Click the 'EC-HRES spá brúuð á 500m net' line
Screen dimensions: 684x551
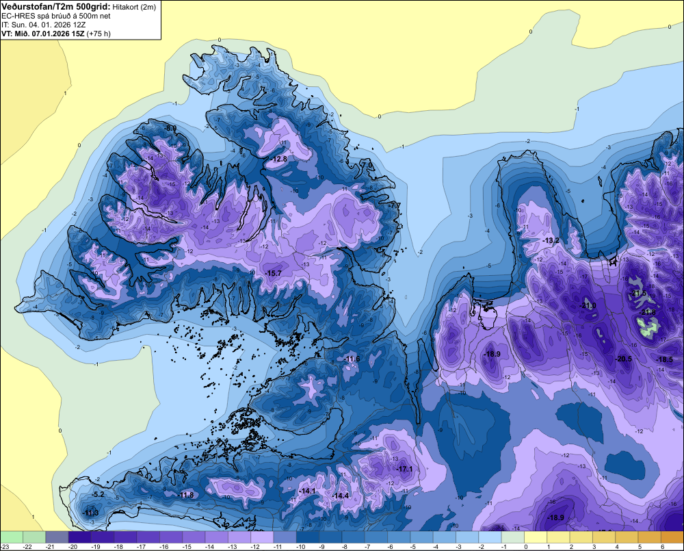56,16
